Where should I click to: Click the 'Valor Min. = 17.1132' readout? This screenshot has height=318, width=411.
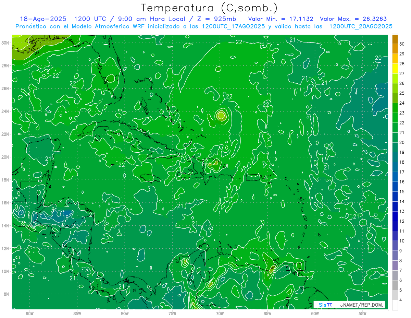coord(280,19)
